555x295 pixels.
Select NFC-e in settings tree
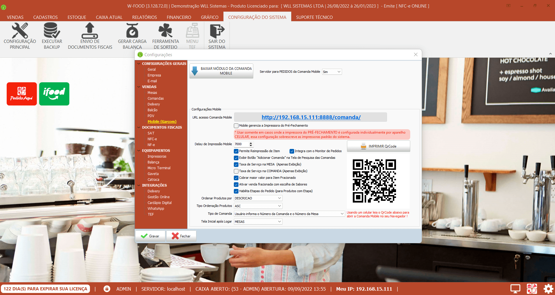[152, 139]
